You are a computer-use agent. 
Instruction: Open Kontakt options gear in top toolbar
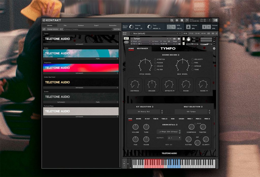177,20
